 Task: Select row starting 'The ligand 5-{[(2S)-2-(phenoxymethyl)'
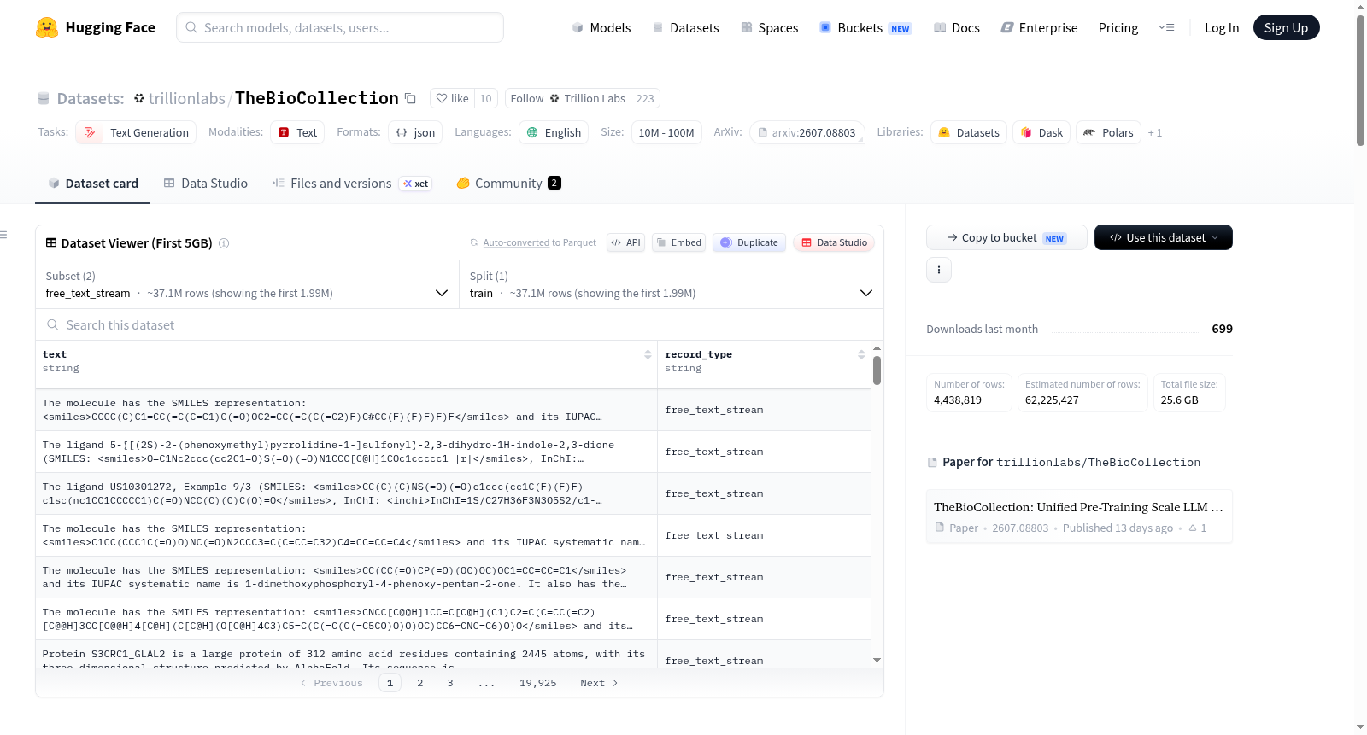(453, 452)
